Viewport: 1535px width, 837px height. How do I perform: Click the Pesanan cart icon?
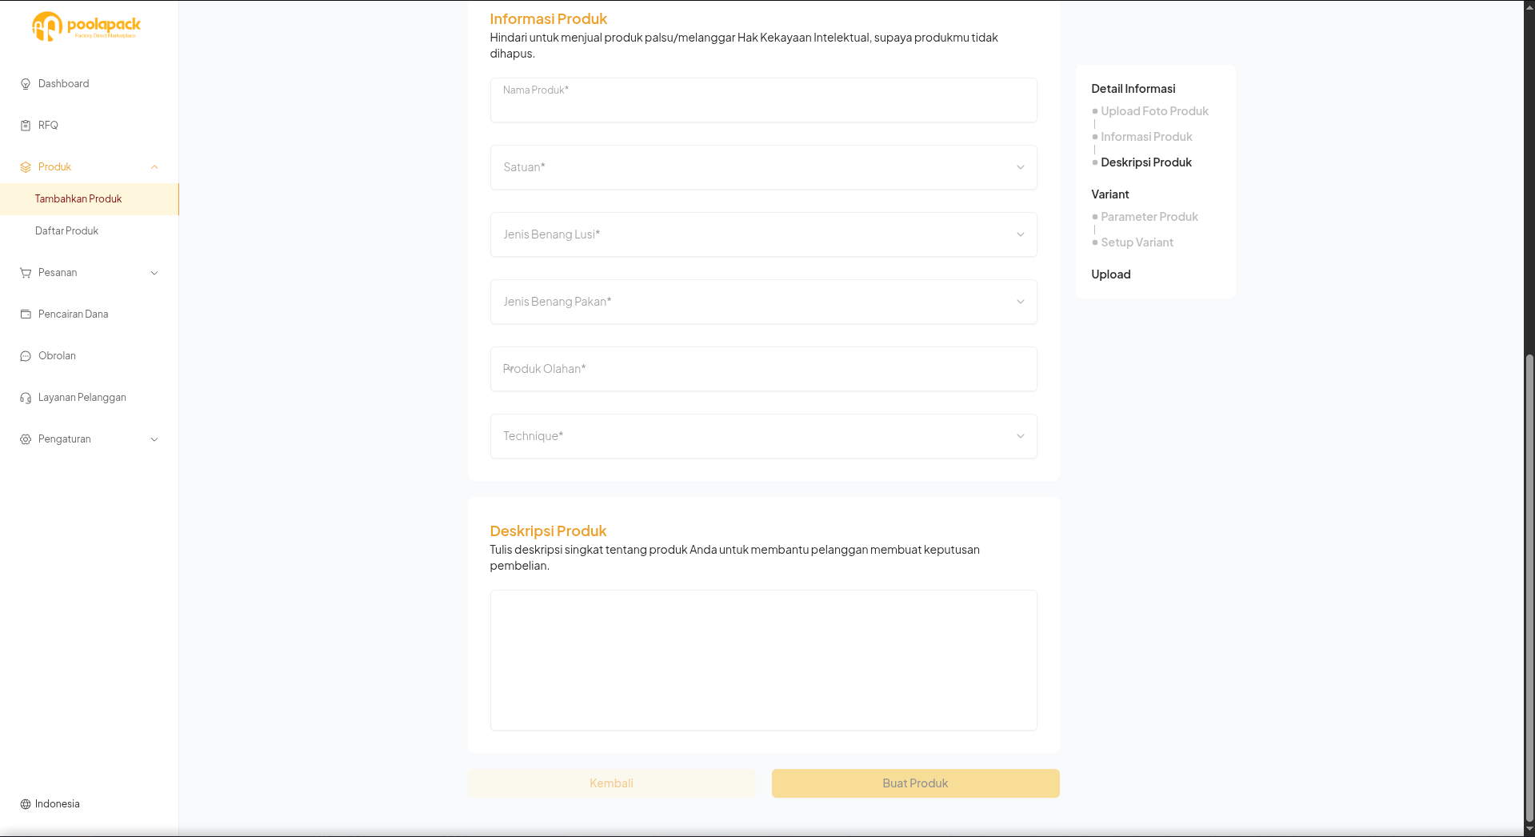[x=26, y=273]
